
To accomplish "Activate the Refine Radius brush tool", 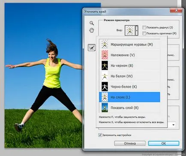I will tap(92, 48).
